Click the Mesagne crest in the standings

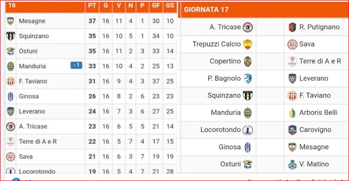tap(11, 21)
